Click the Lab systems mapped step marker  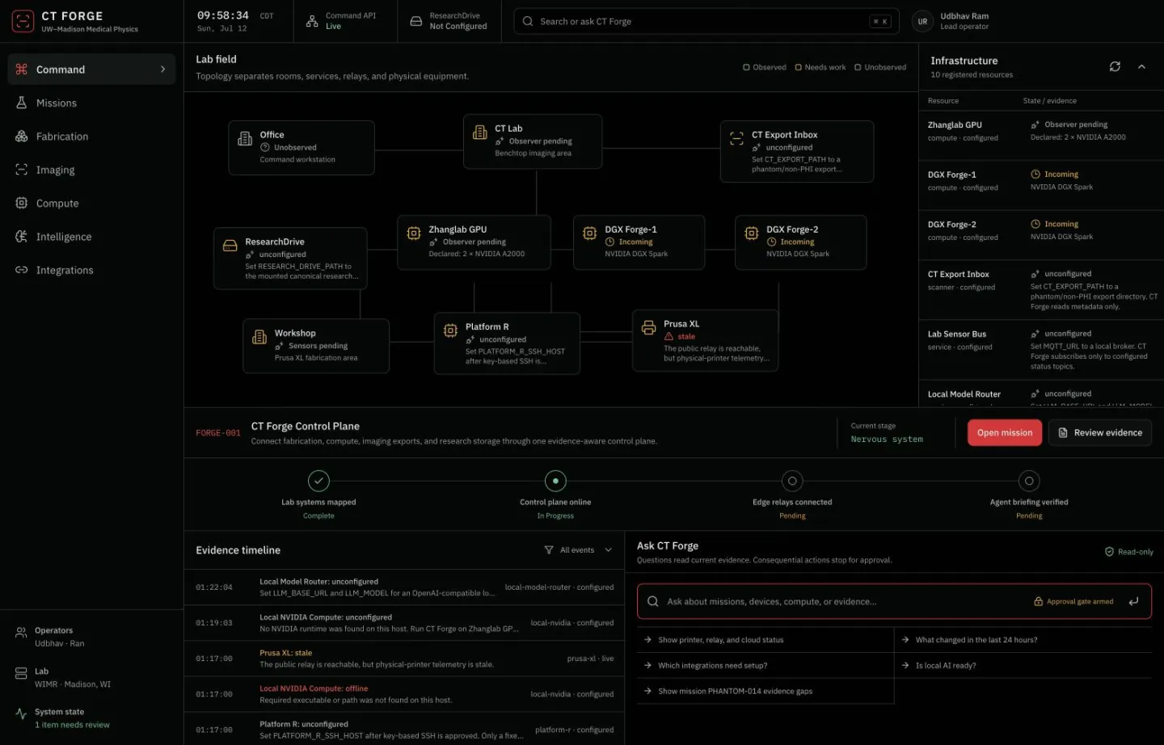318,481
